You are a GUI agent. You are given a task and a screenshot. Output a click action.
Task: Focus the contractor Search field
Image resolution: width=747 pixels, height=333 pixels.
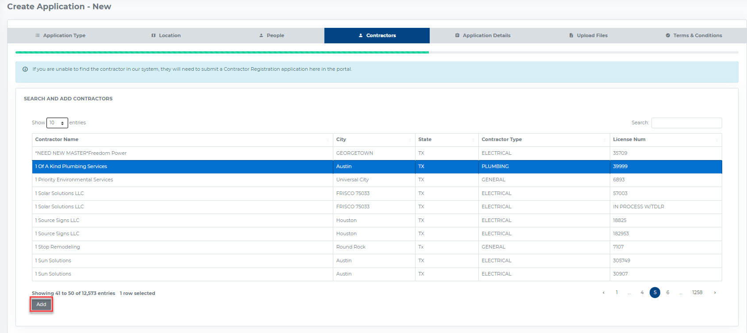[686, 122]
